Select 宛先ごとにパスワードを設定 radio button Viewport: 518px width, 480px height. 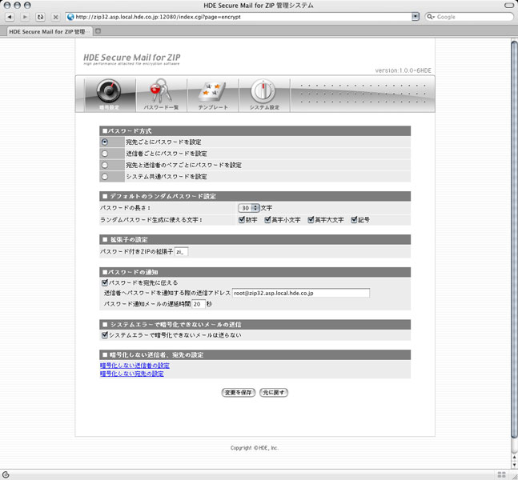pos(105,142)
